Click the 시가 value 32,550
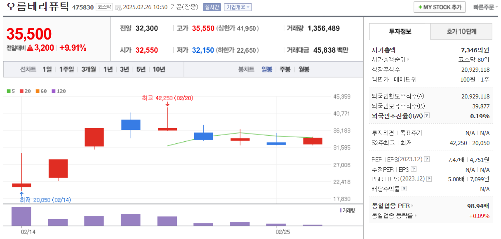The width and height of the screenshot is (501, 239). pyautogui.click(x=147, y=50)
